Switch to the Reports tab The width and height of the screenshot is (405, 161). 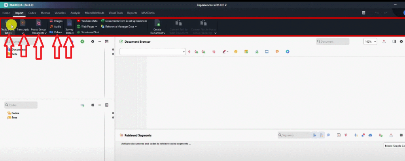(132, 13)
